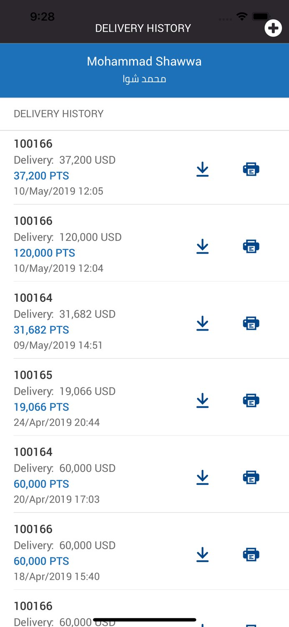Download the 120,000 USD delivery receipt
This screenshot has height=627, width=289.
[x=203, y=246]
